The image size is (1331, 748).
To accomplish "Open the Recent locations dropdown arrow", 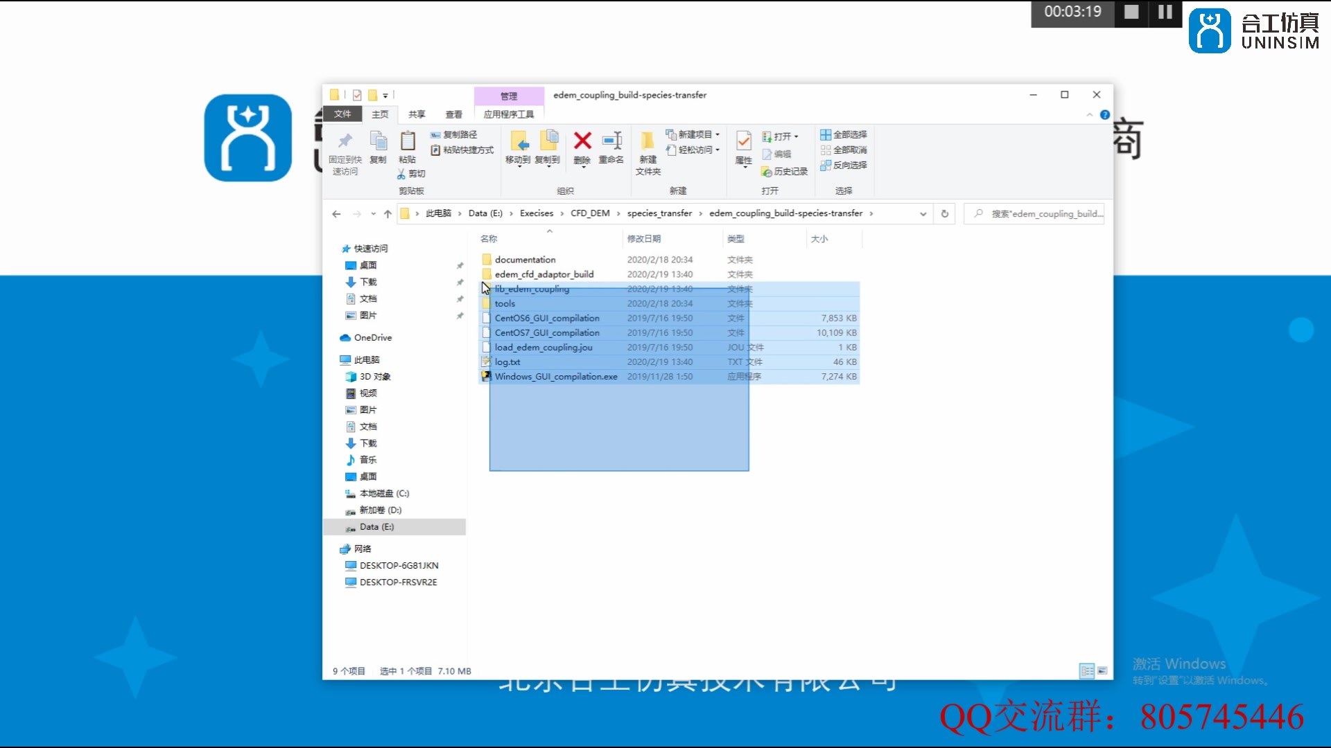I will click(373, 214).
